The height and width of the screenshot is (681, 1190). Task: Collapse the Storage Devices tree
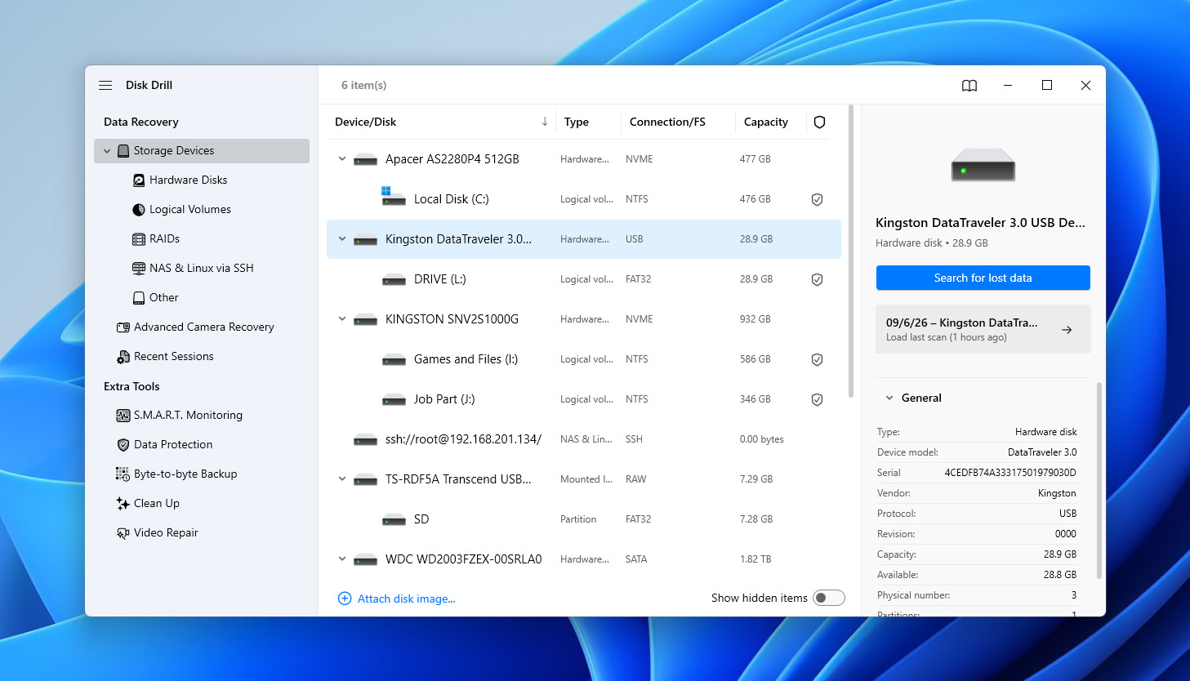tap(107, 151)
